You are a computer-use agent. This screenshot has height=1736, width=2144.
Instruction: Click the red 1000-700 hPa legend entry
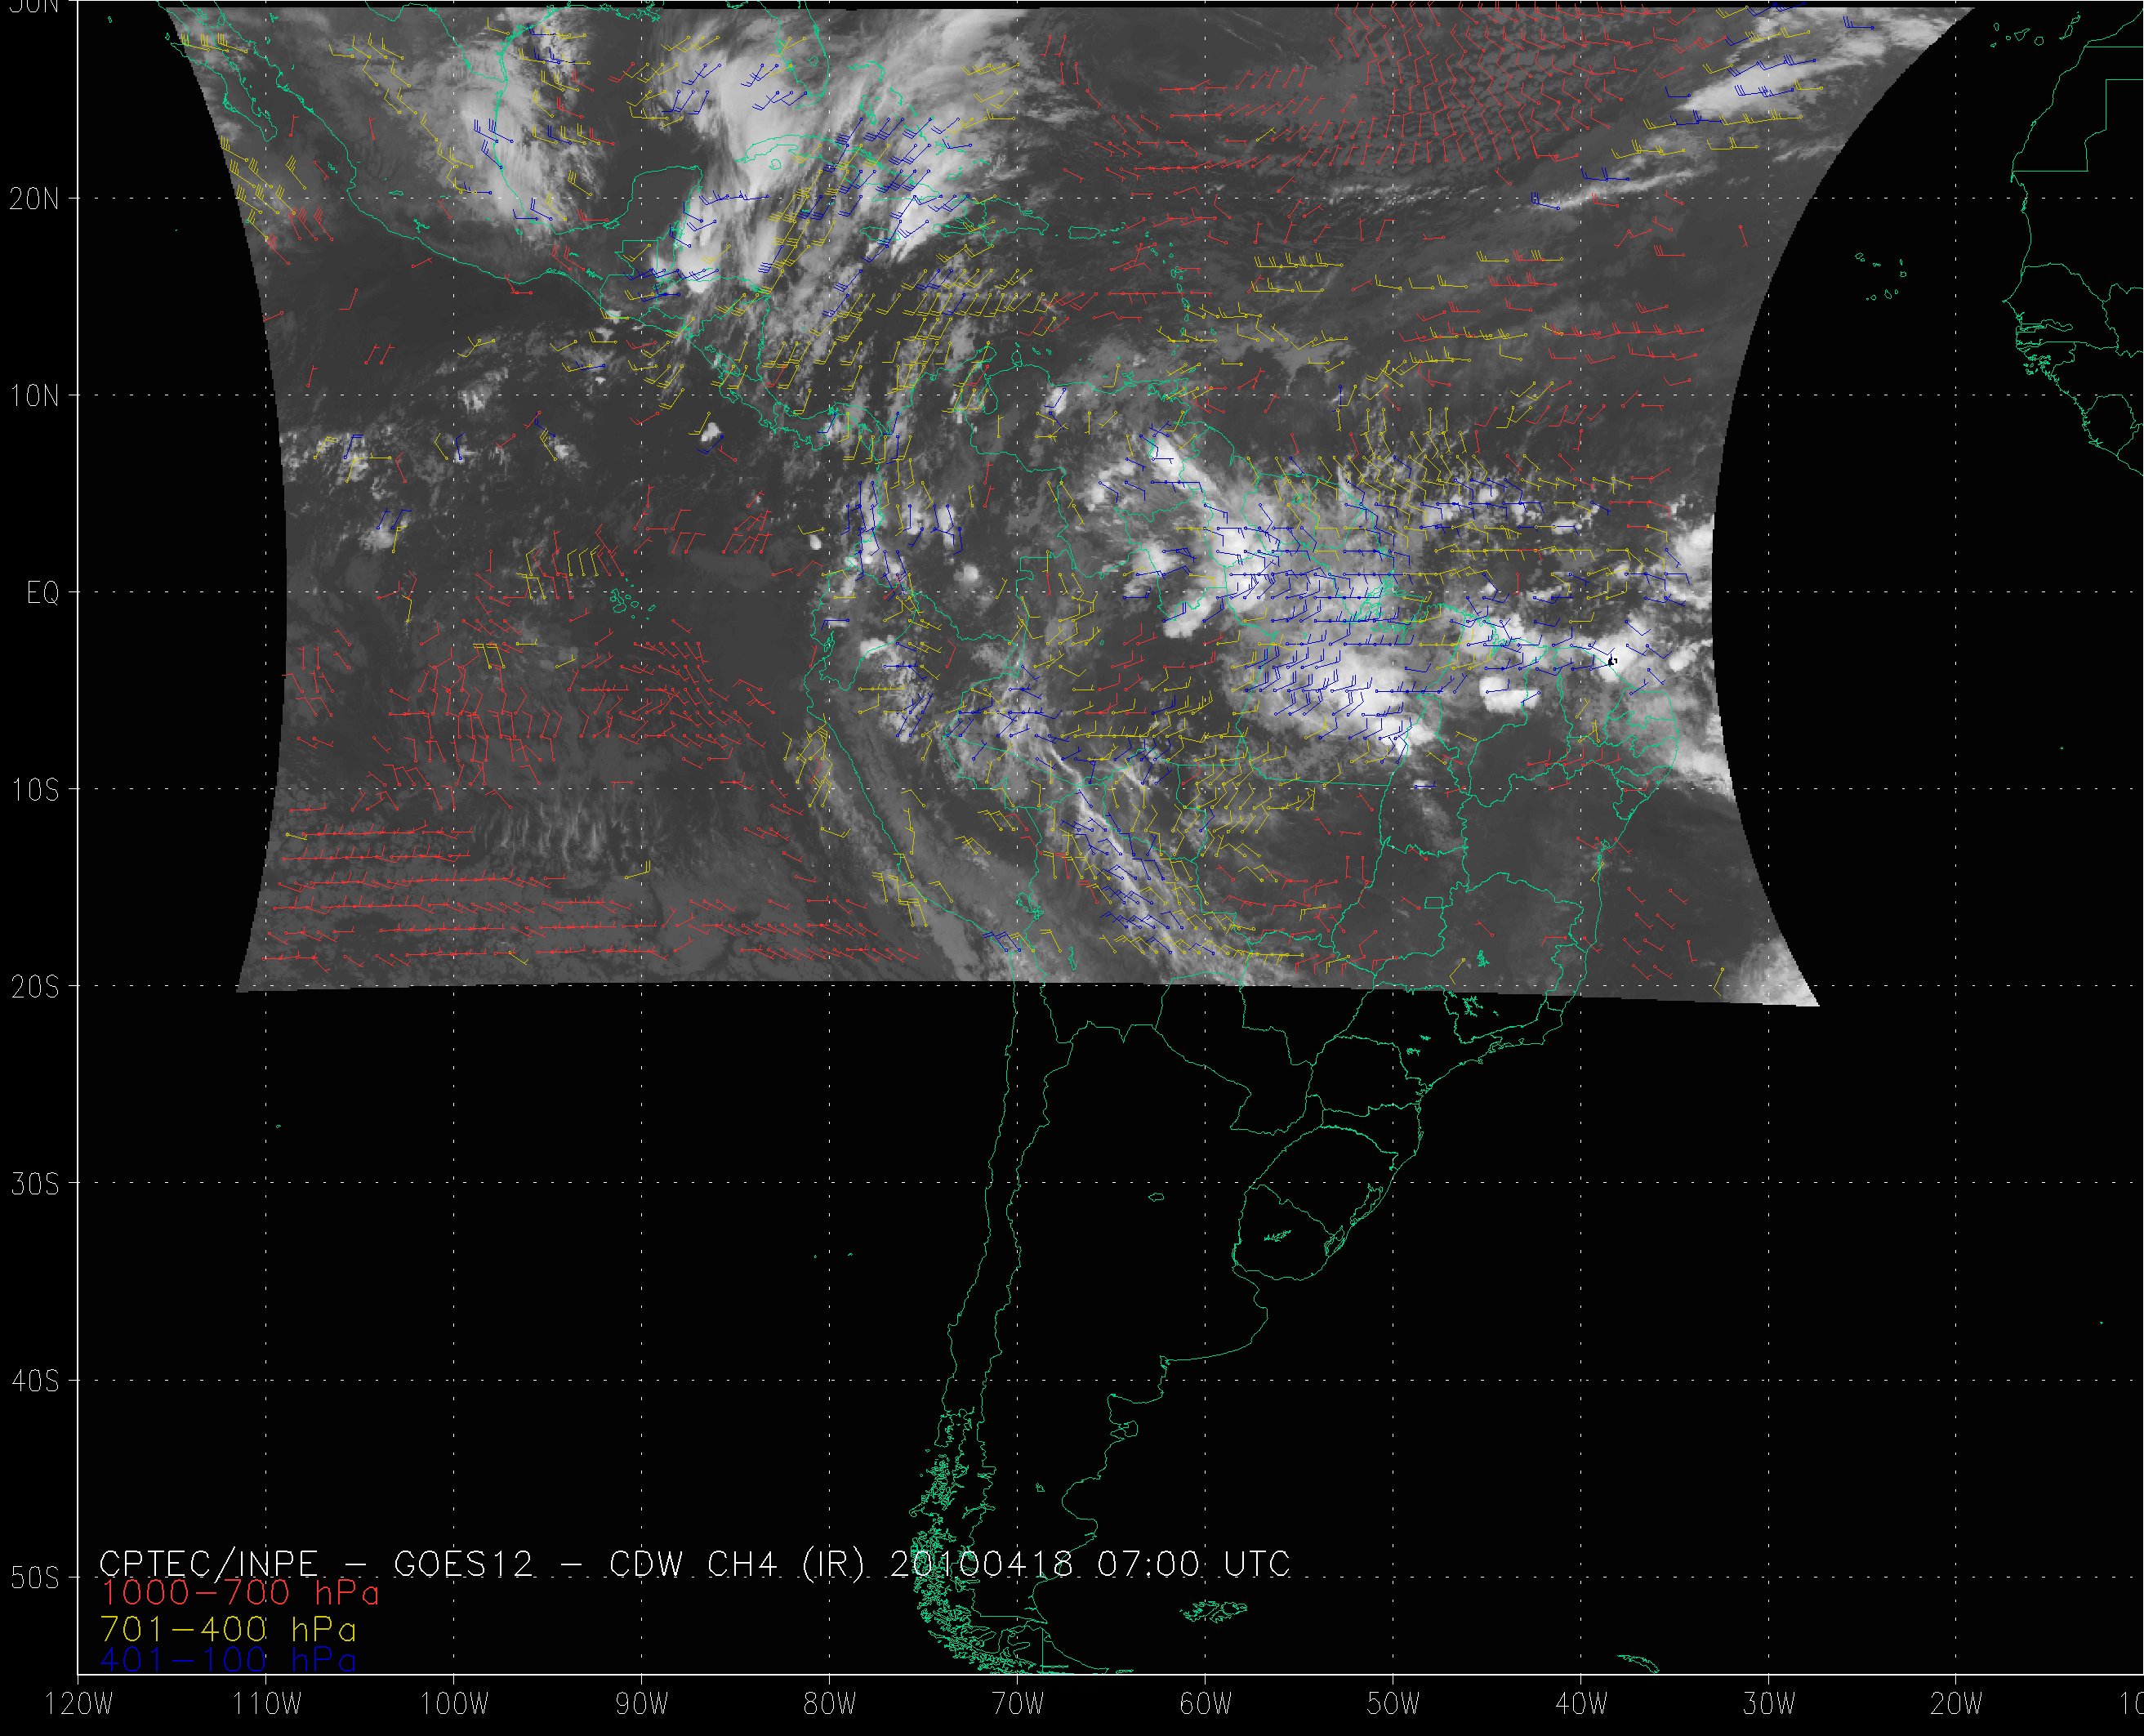click(240, 1591)
